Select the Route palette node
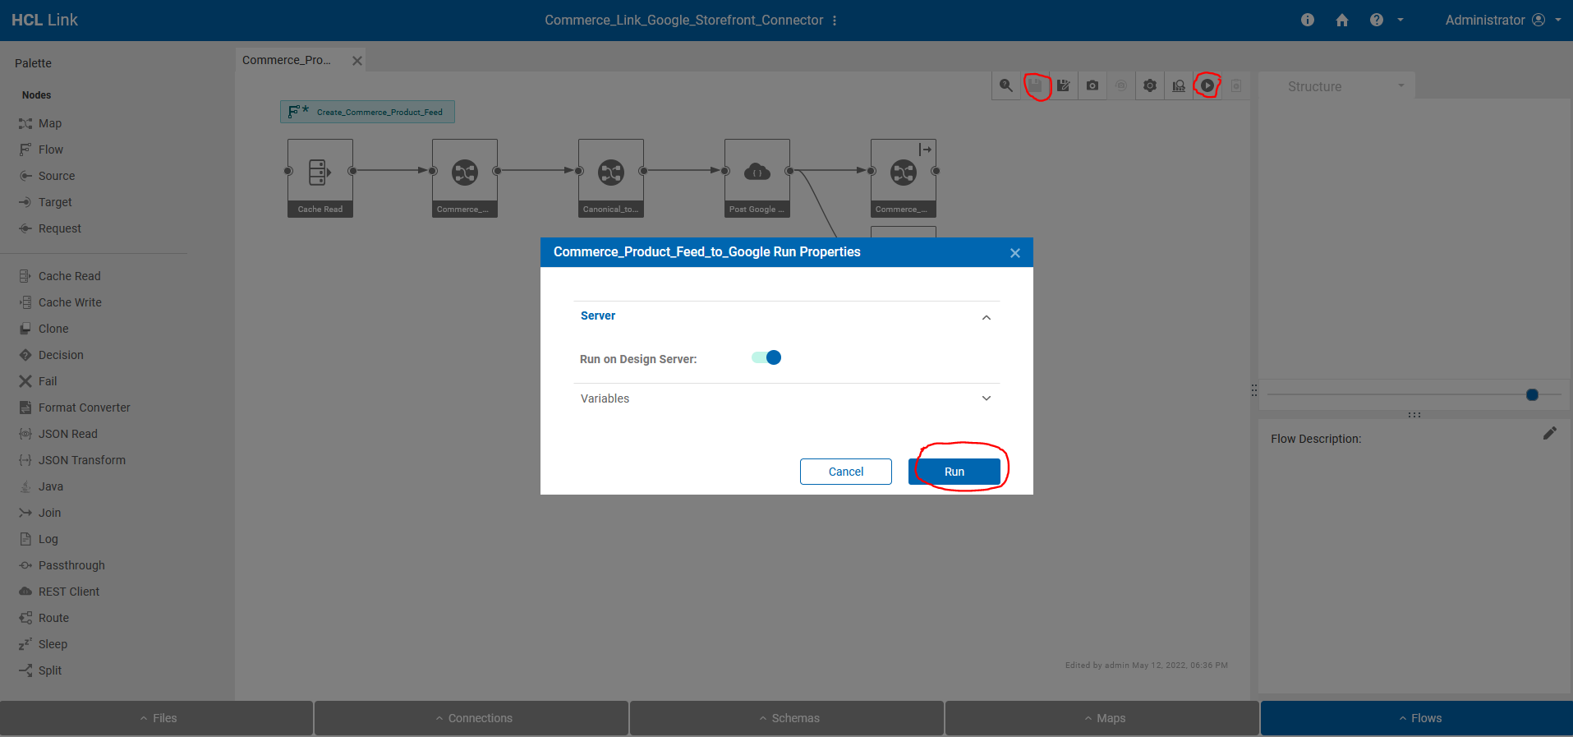1573x737 pixels. click(44, 618)
